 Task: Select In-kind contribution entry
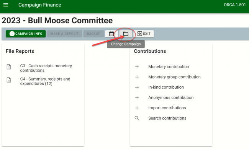point(166,87)
